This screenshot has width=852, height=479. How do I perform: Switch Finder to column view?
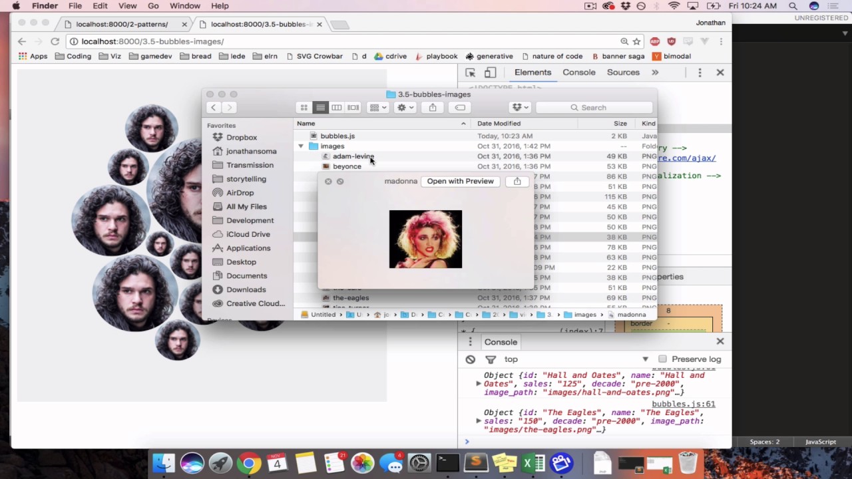[x=337, y=108]
